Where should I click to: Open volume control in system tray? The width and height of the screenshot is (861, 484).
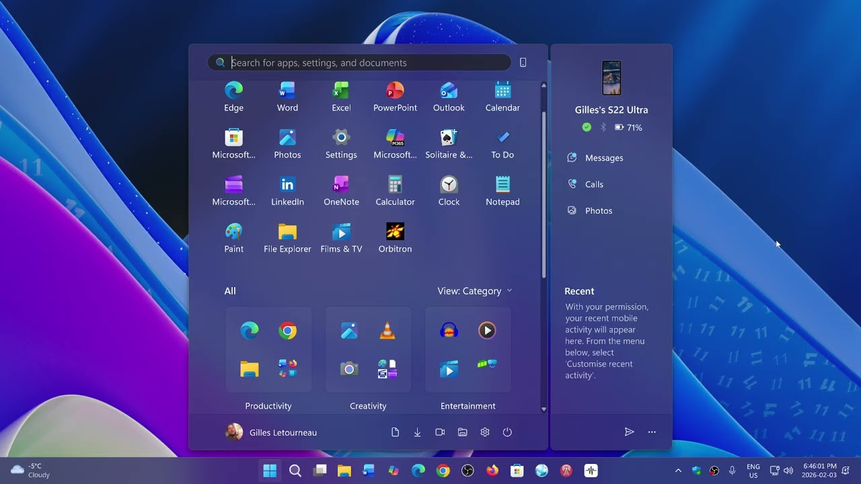[788, 471]
